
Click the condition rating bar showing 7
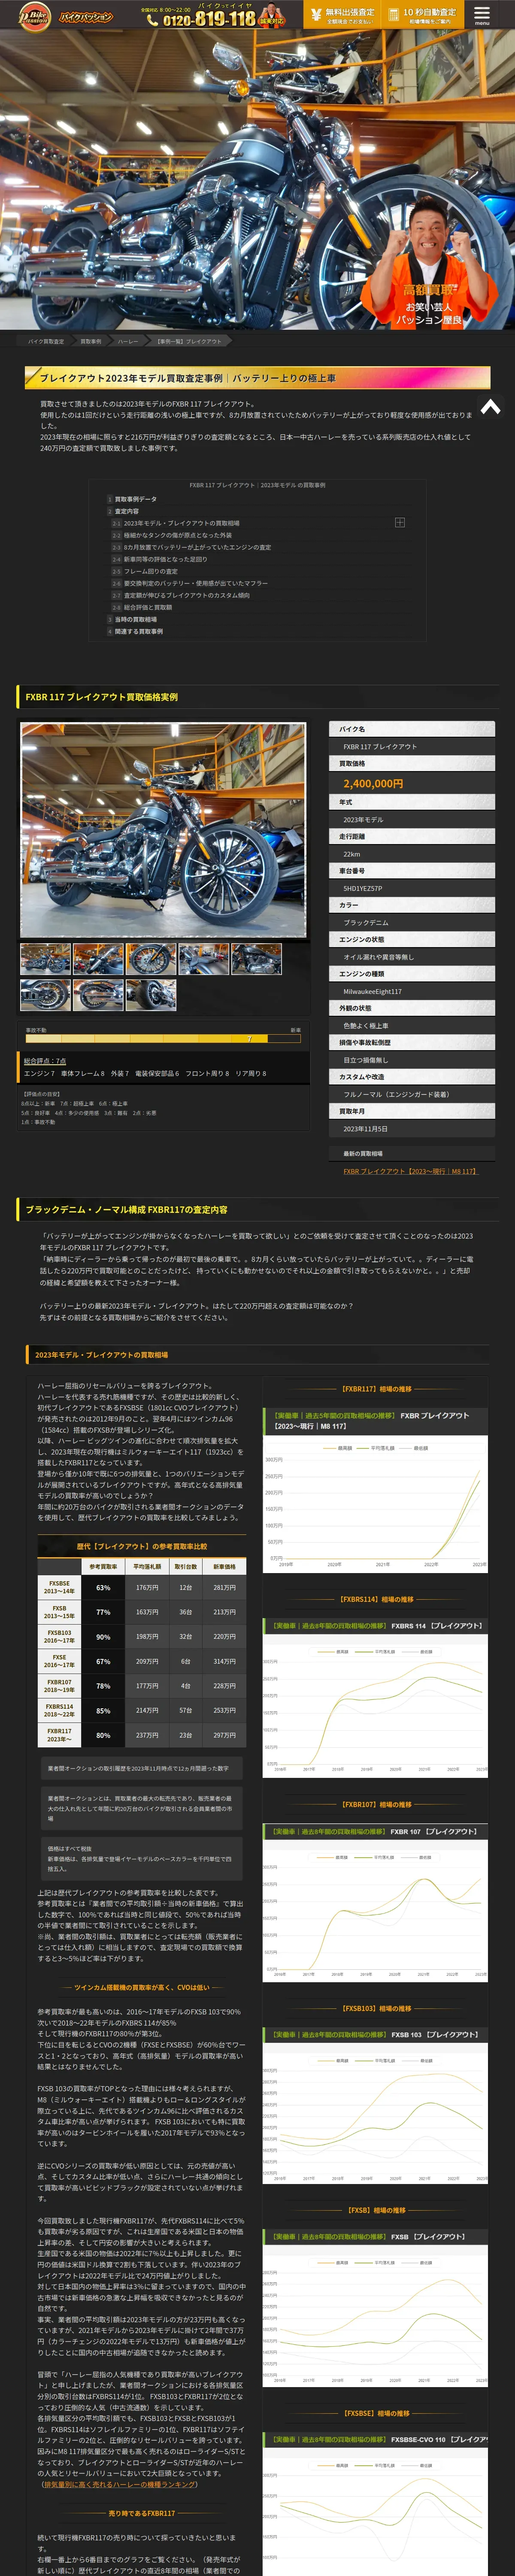163,1038
